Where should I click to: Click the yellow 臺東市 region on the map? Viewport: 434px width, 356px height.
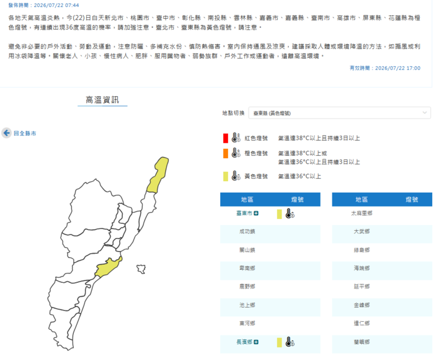tap(108, 267)
